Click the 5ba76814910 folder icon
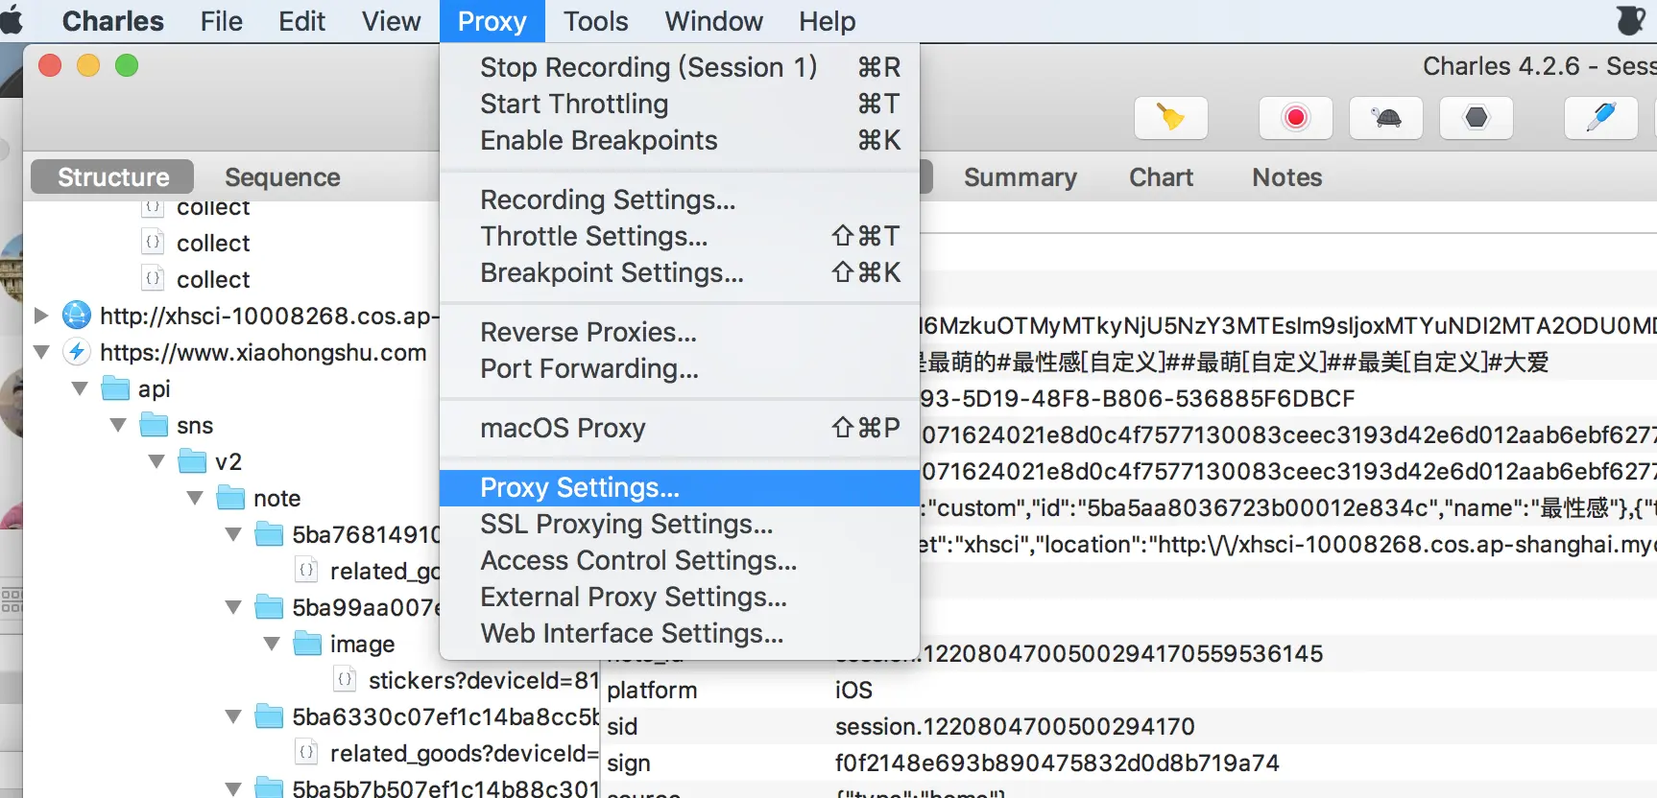 click(270, 534)
